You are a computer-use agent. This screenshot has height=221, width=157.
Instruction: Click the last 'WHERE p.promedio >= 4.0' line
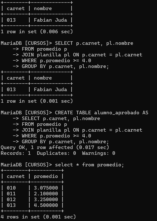(x=52, y=136)
